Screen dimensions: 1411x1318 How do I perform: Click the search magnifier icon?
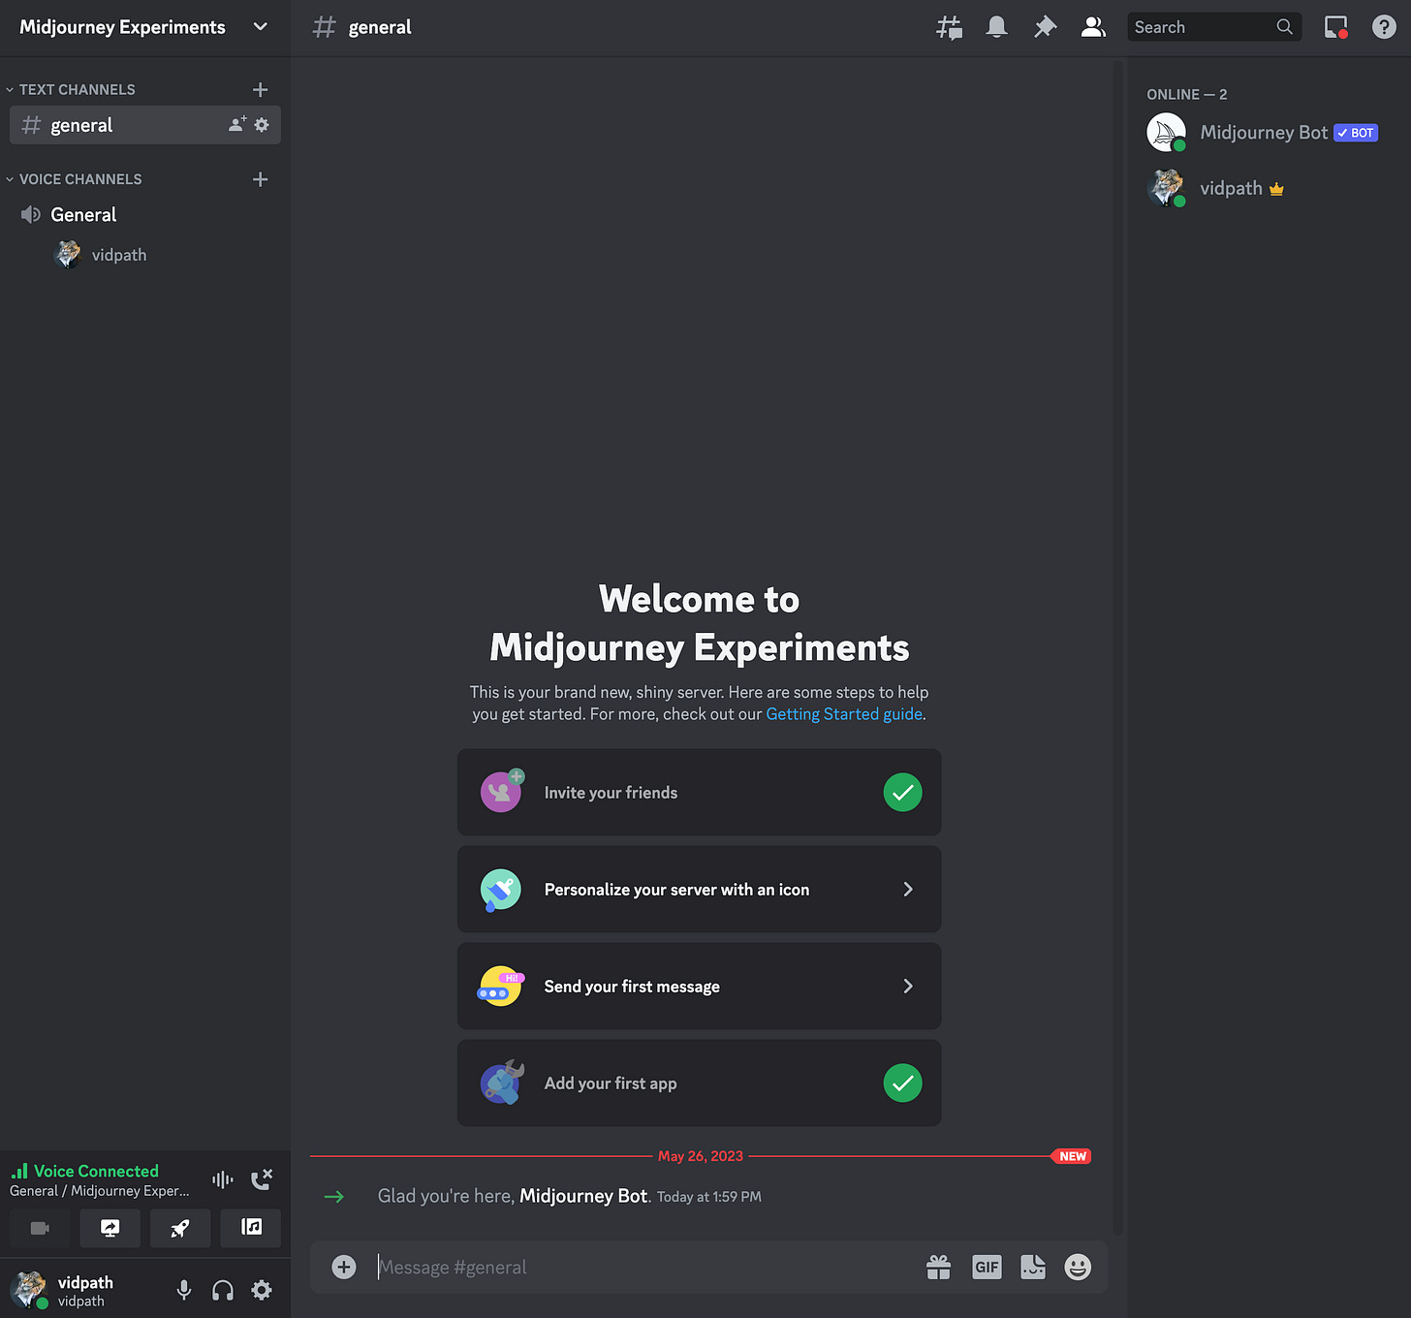(1285, 27)
